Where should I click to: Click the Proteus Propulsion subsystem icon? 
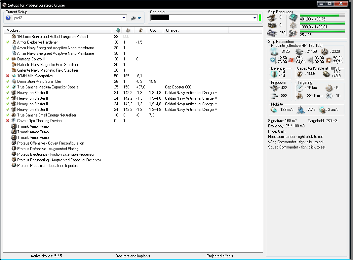coord(14,166)
